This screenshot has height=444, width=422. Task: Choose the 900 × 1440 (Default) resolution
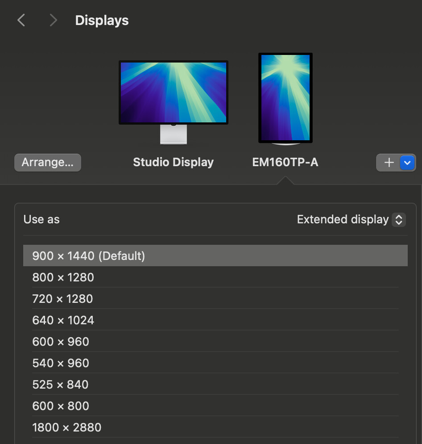click(215, 256)
